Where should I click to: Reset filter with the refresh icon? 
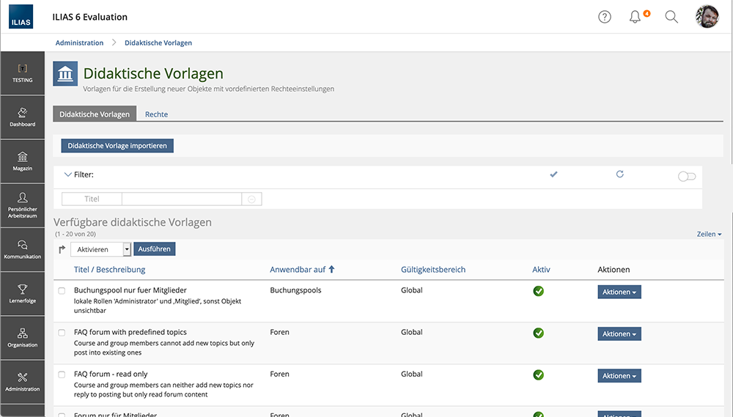tap(620, 174)
